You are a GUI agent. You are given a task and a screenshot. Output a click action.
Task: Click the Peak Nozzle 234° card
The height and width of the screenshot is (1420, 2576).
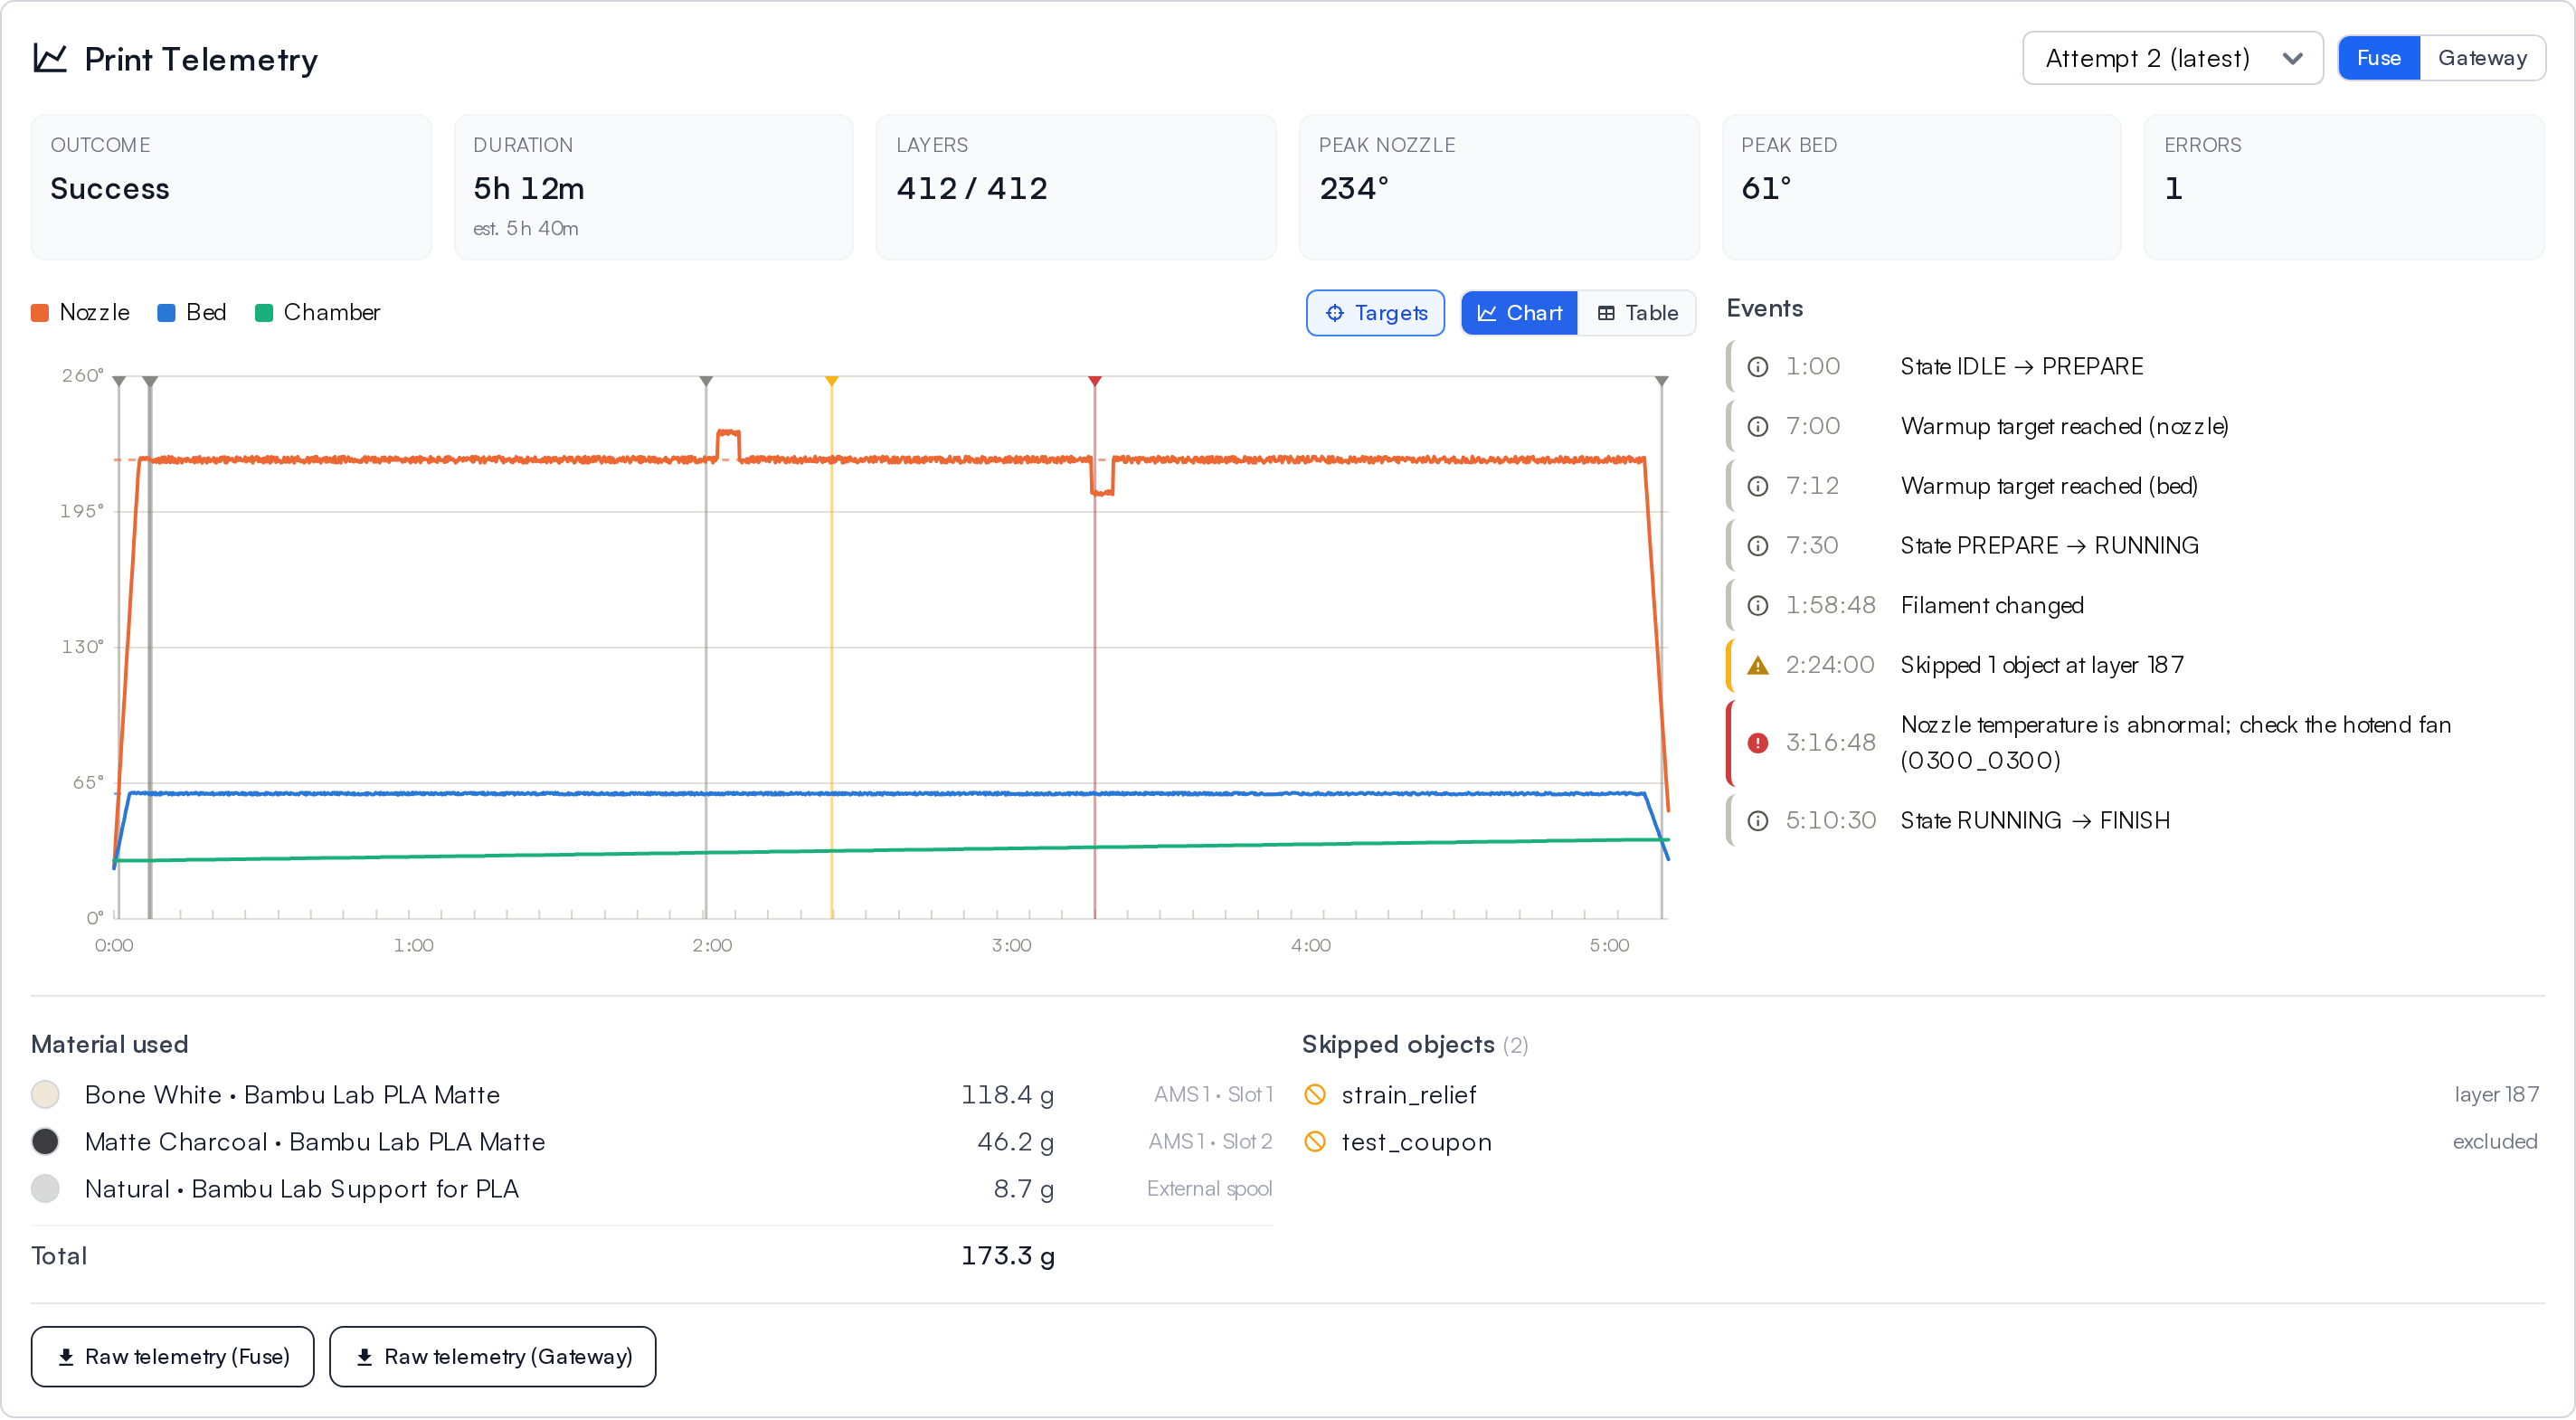pyautogui.click(x=1499, y=187)
